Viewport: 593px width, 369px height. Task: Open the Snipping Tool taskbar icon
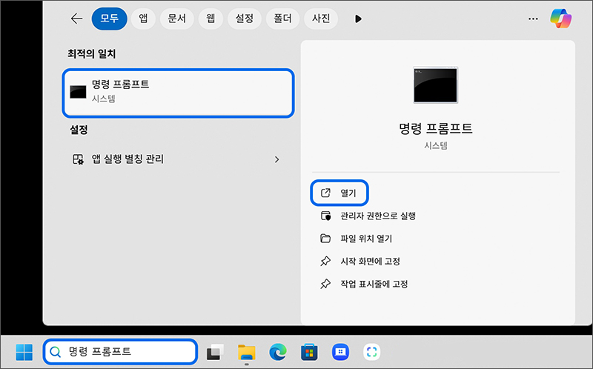click(x=372, y=352)
